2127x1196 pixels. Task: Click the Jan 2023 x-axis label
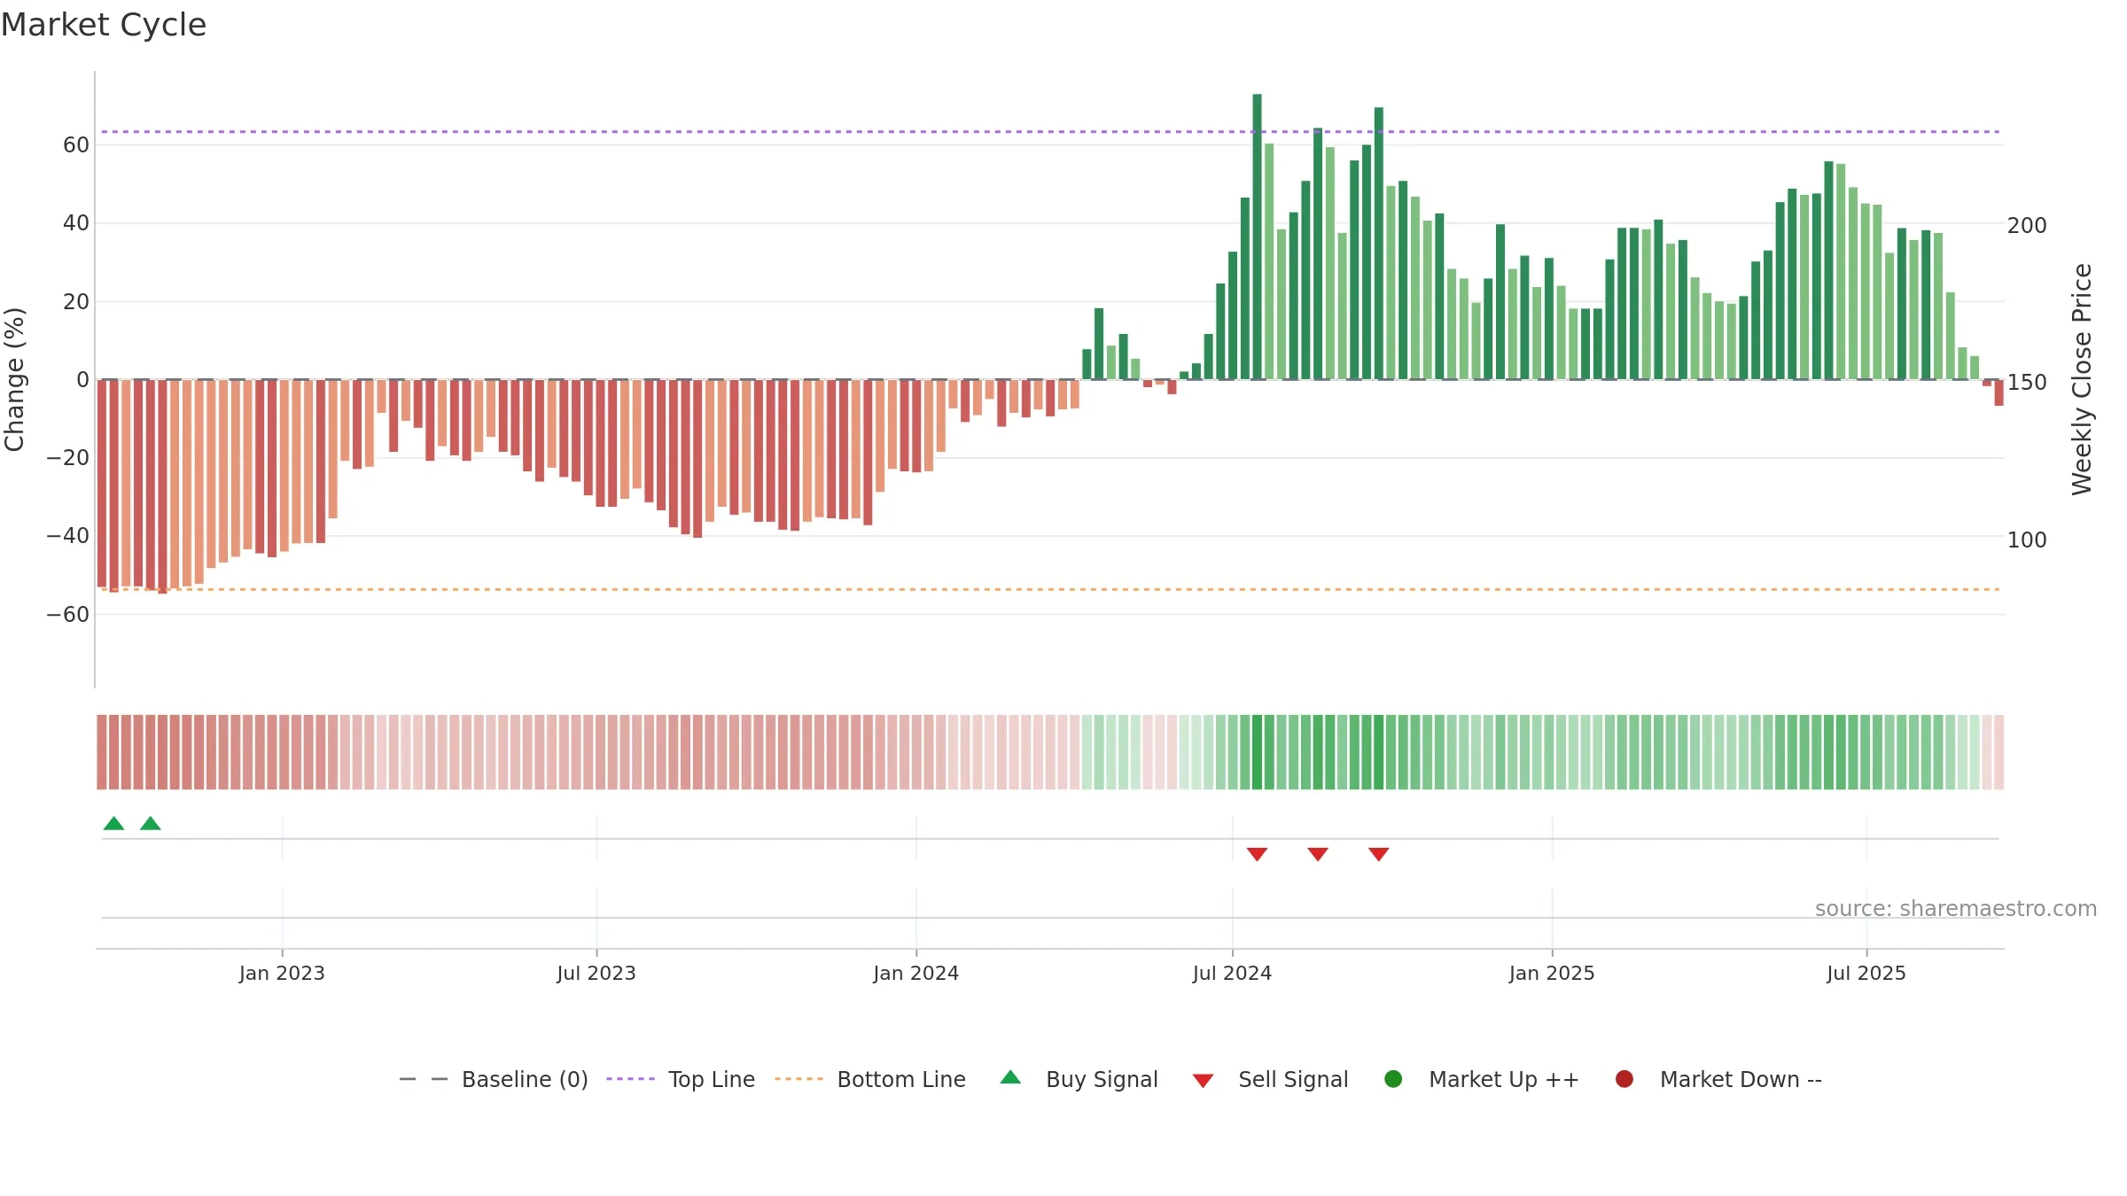coord(282,973)
